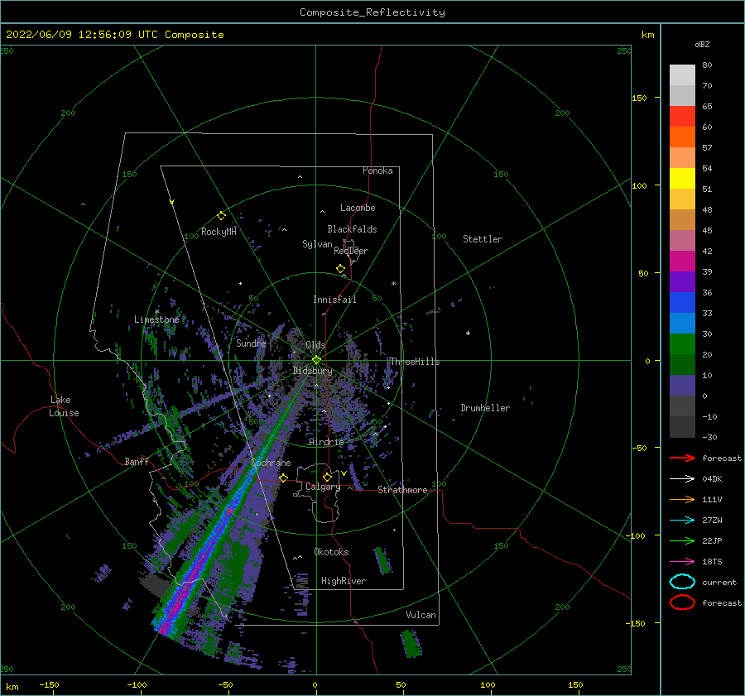
Task: Select the magenta 18TS arrow legend icon
Action: pos(682,562)
